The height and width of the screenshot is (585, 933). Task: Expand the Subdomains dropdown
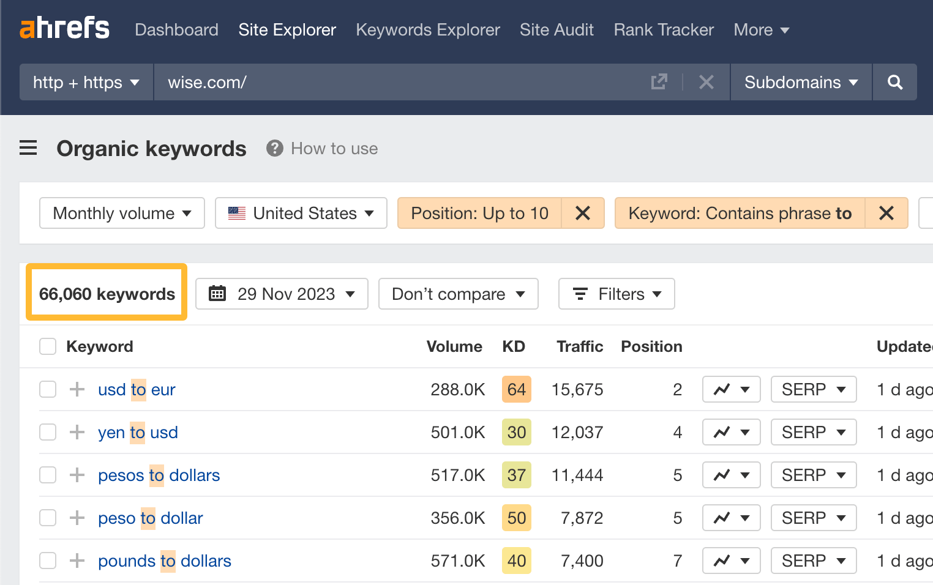(800, 82)
